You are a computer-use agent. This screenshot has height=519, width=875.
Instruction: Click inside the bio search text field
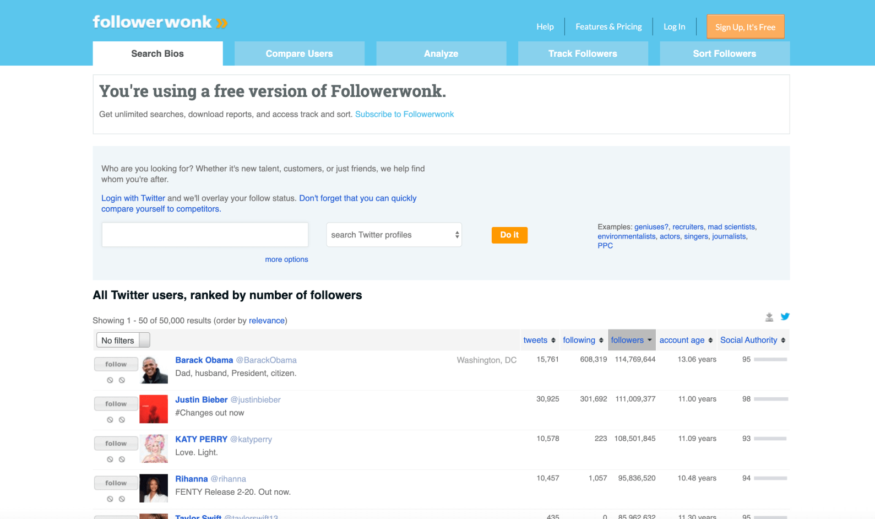[x=205, y=235]
